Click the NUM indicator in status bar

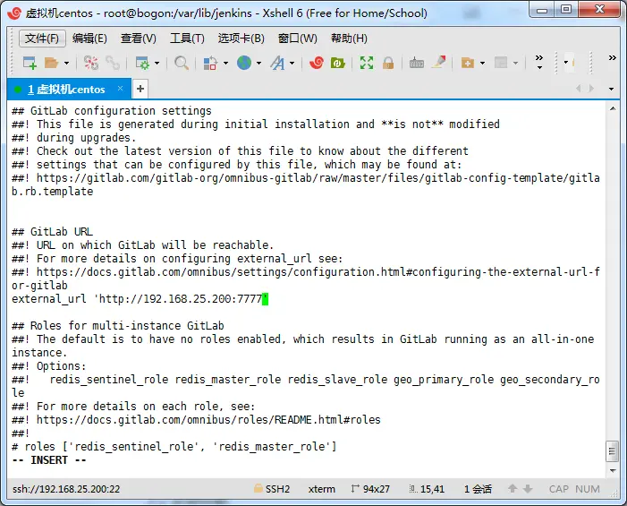pyautogui.click(x=588, y=489)
